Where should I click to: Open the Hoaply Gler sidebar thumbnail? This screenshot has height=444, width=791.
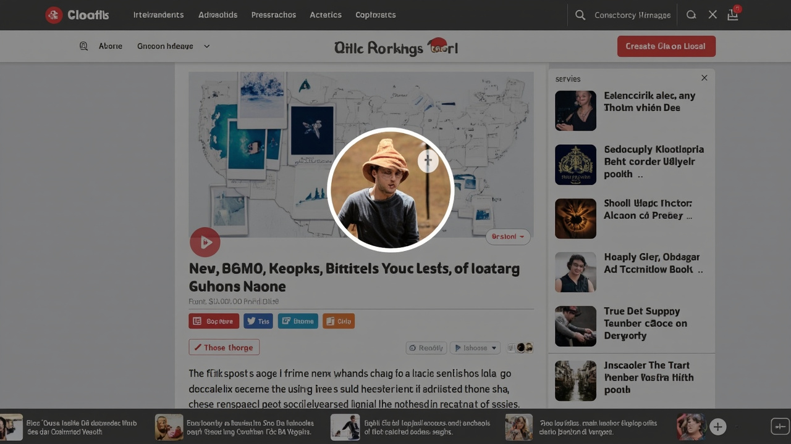[x=575, y=272]
